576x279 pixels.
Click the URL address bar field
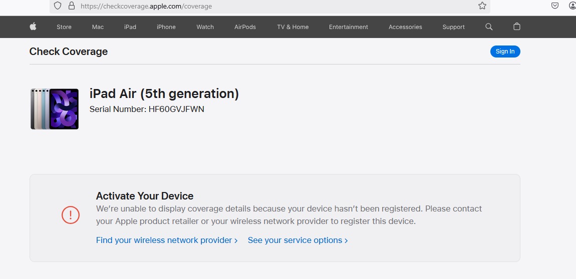(x=269, y=6)
